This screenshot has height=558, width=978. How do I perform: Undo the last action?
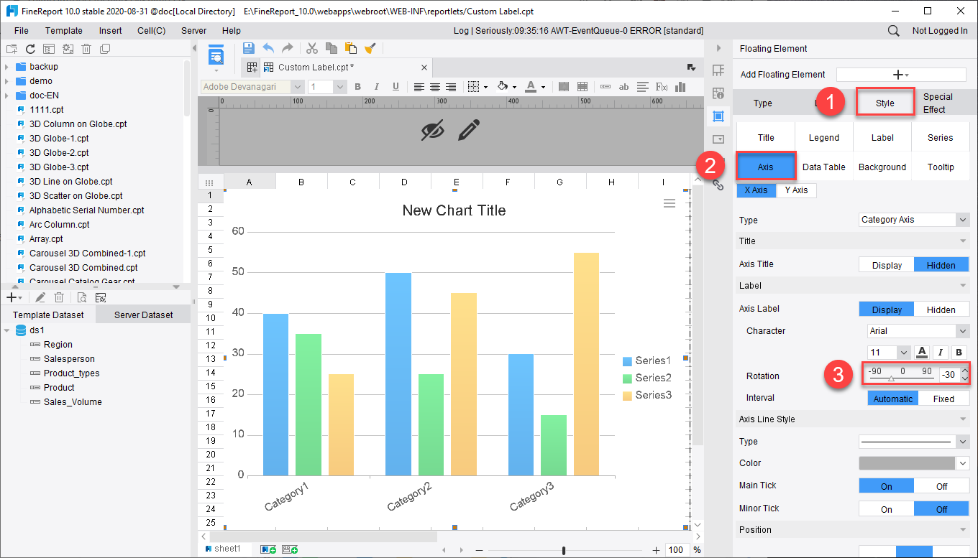pos(268,48)
